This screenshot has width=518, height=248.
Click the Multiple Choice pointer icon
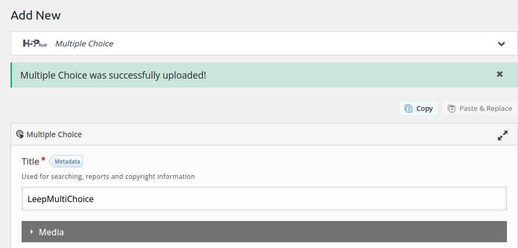[20, 134]
